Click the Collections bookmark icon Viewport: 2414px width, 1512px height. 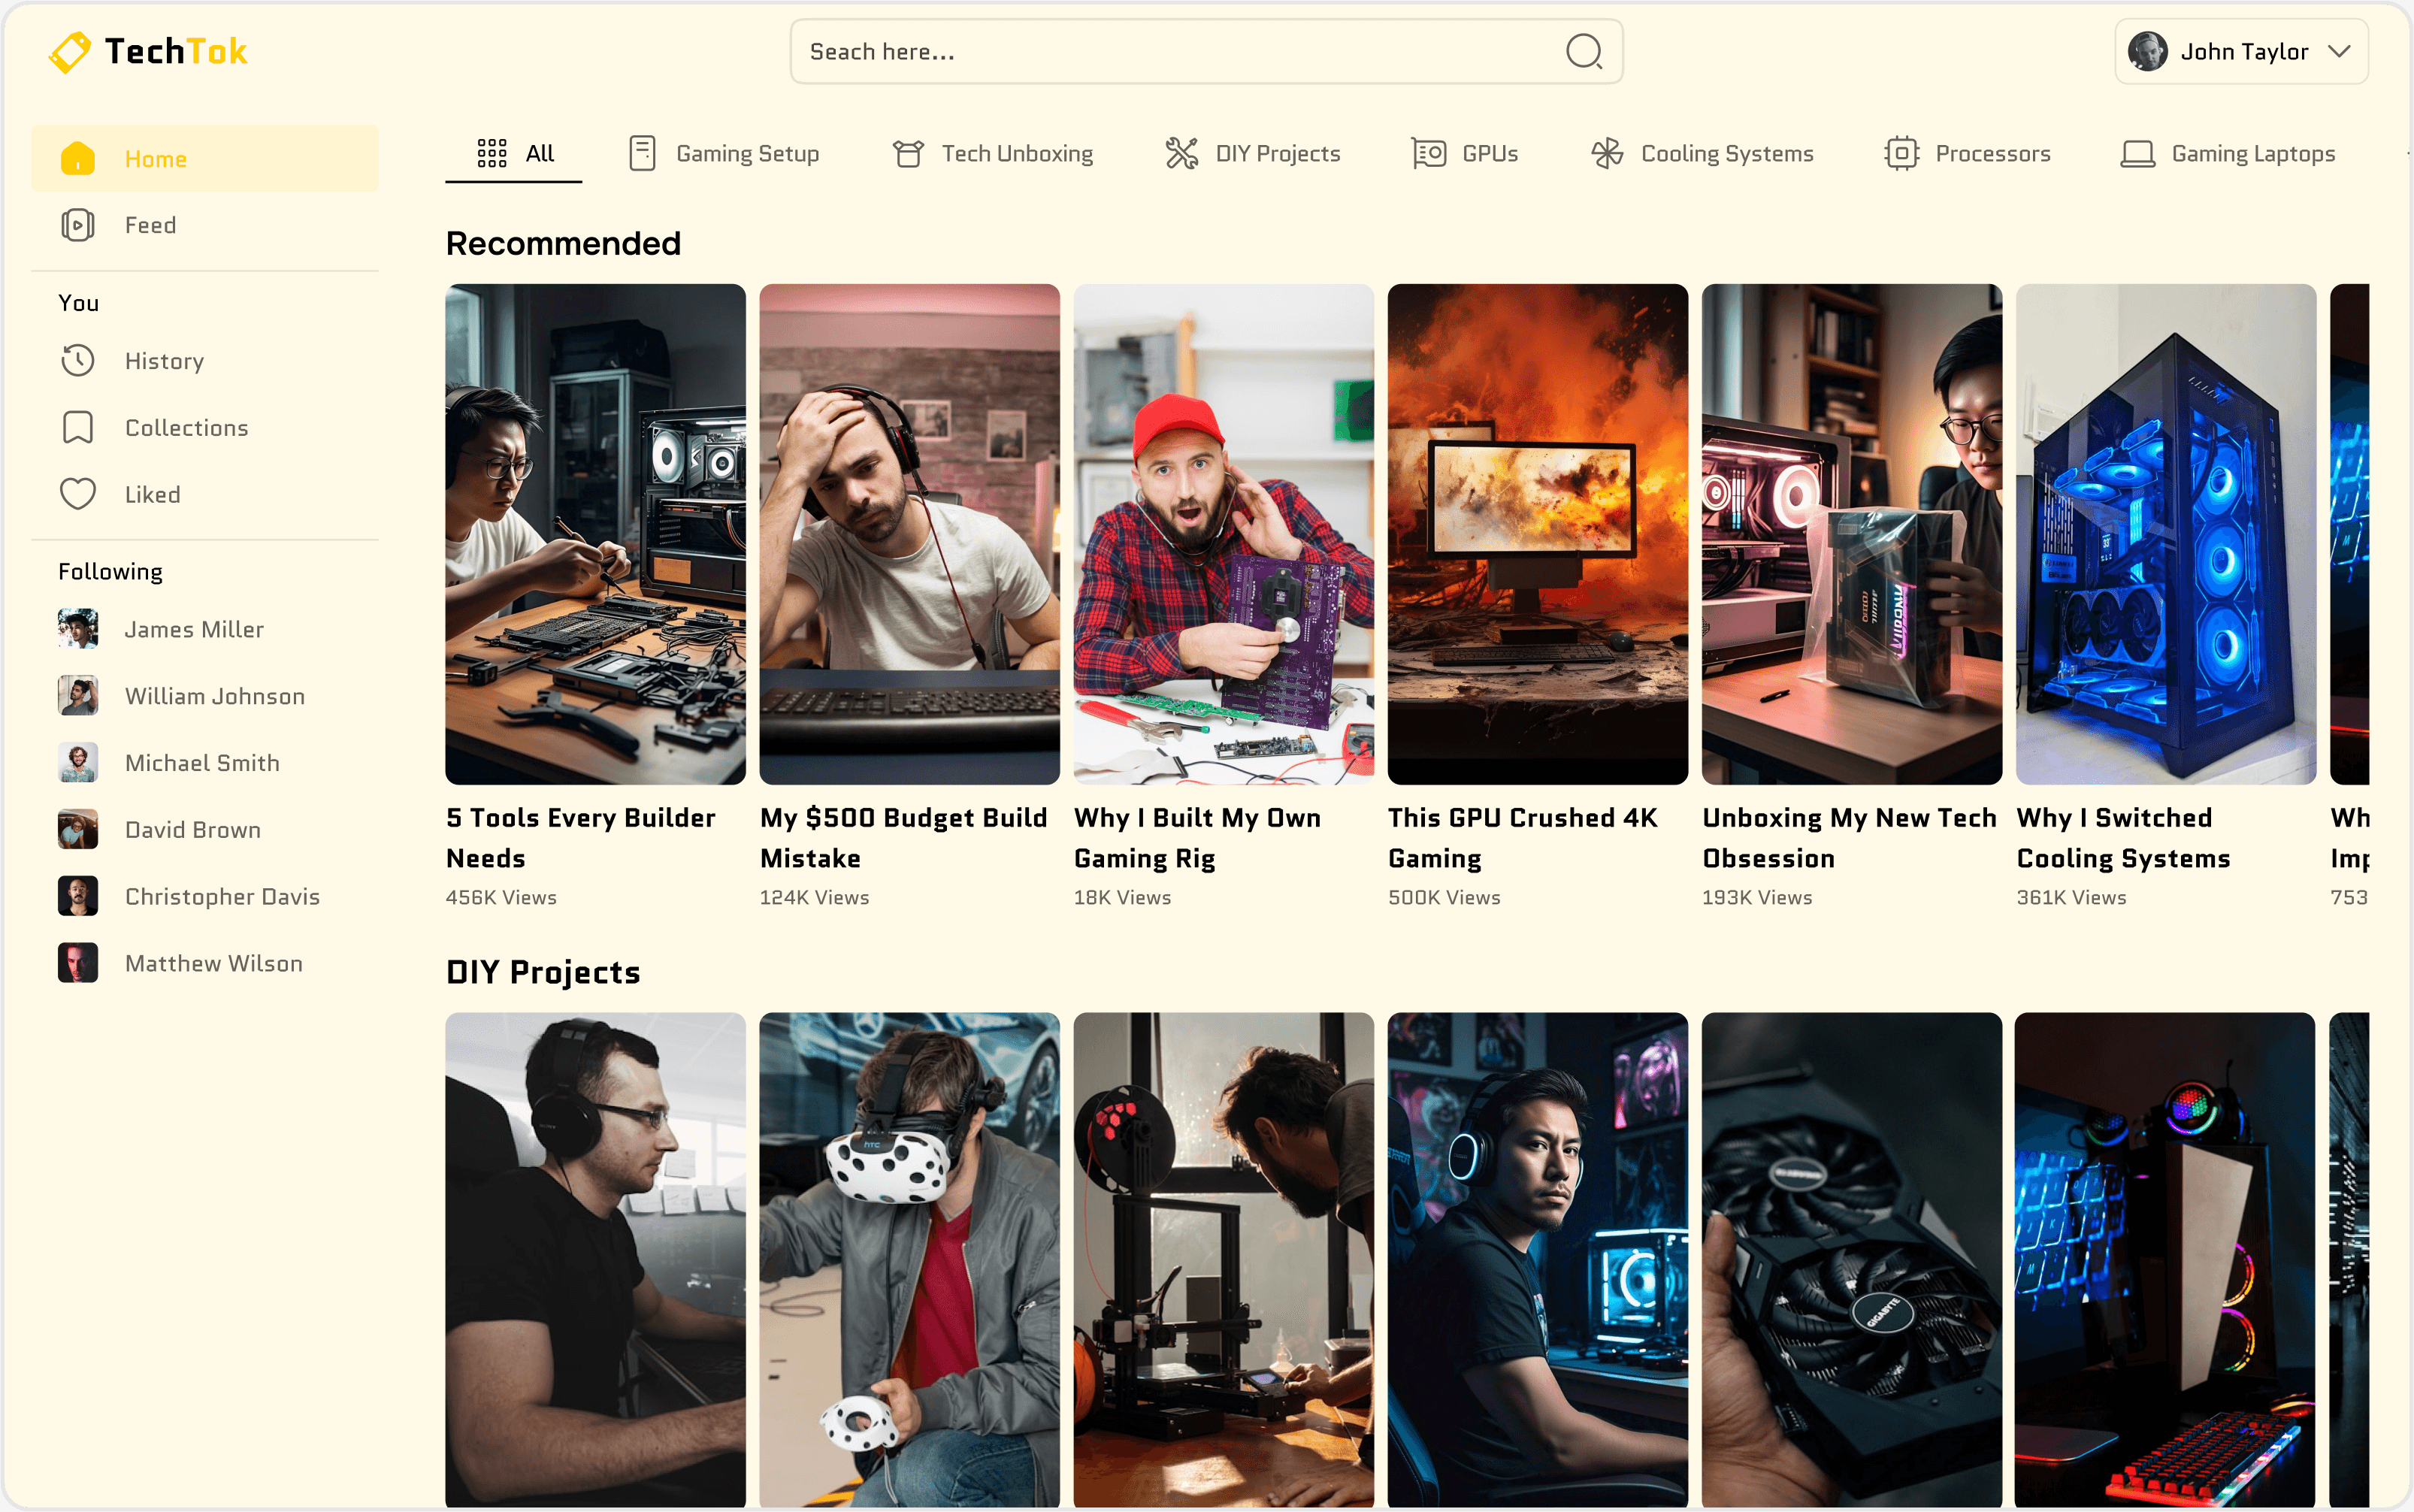click(78, 427)
